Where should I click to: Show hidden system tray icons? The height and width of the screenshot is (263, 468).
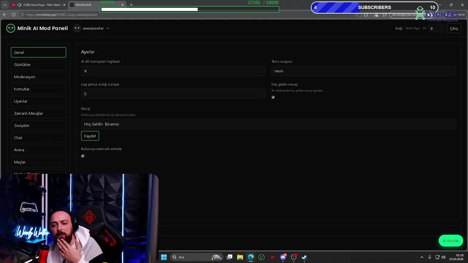tap(422, 257)
